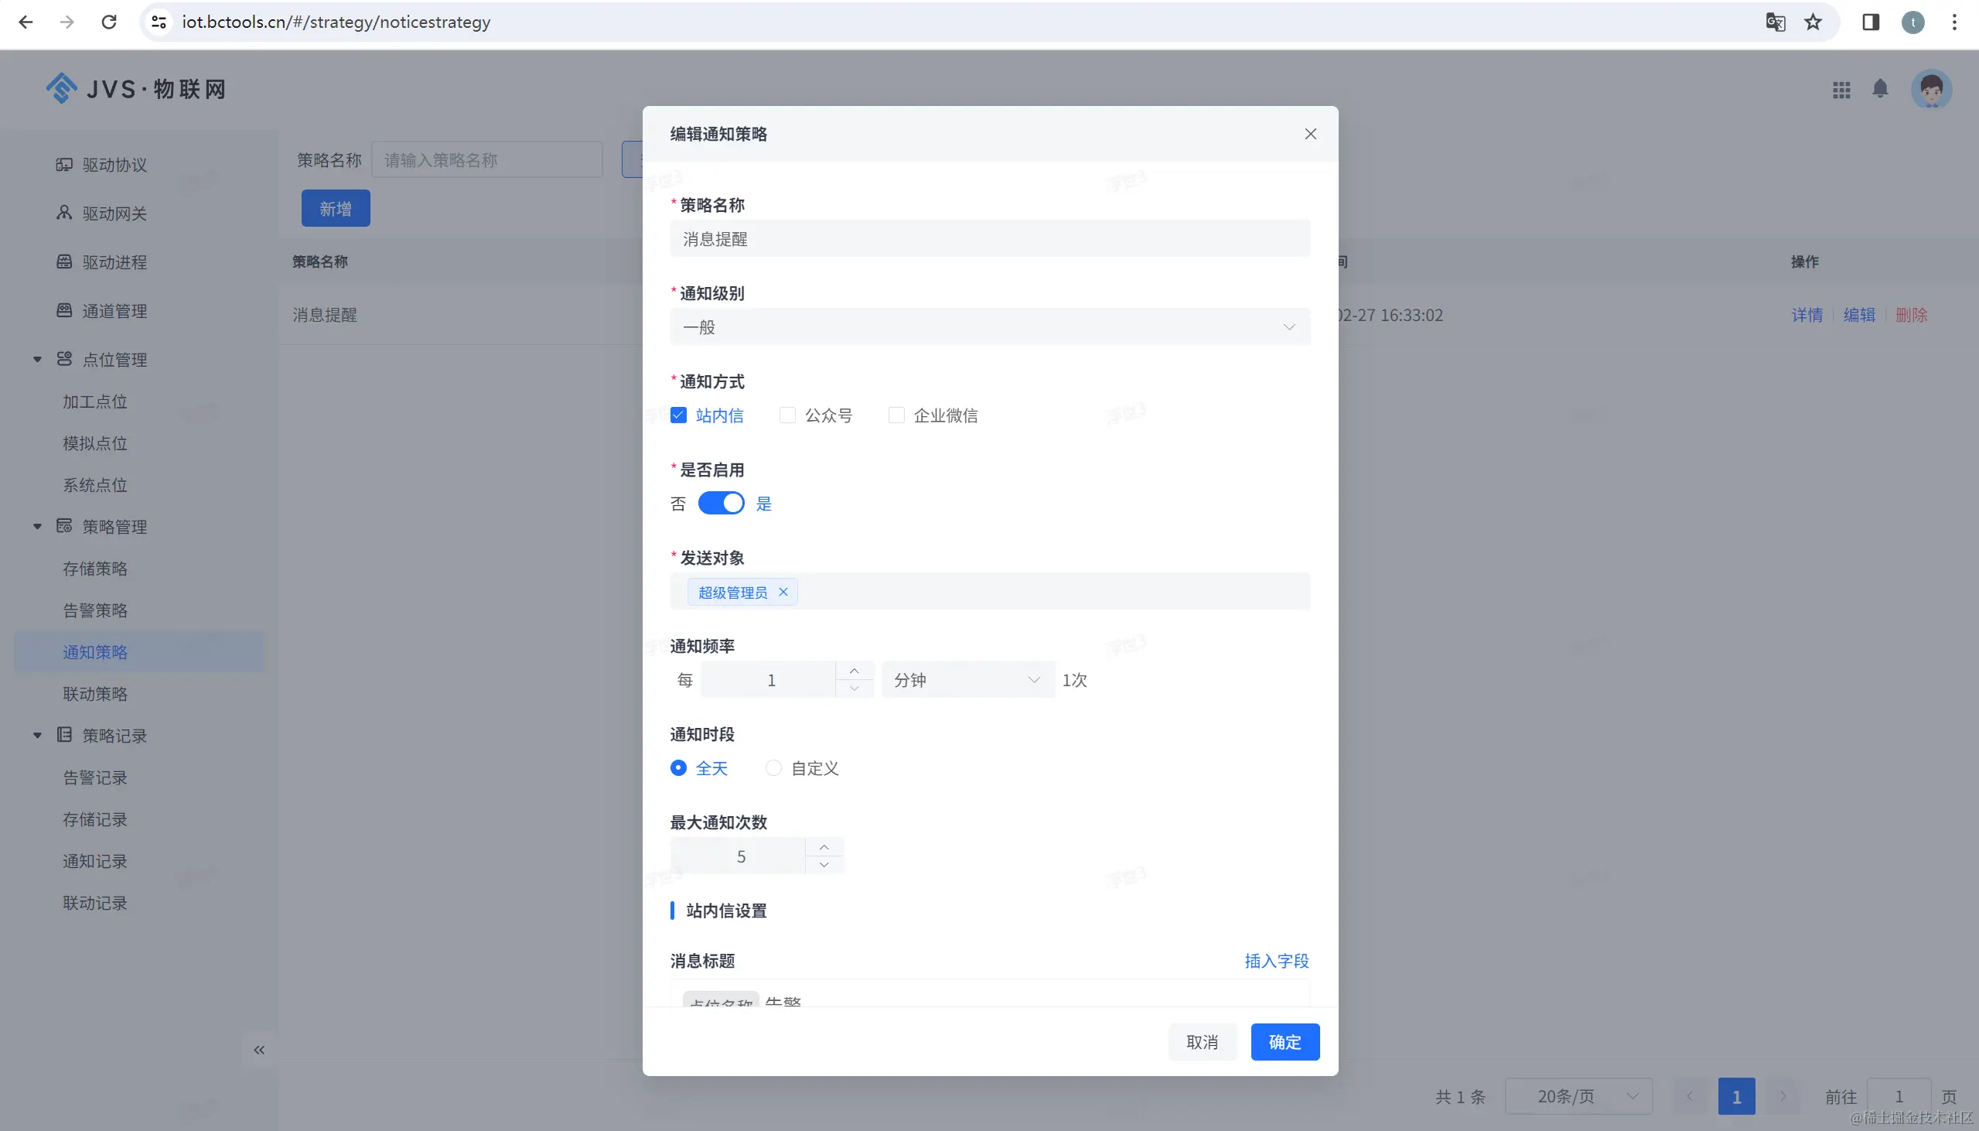This screenshot has width=1979, height=1131.
Task: Check the 企业微信 notification method
Action: point(897,415)
